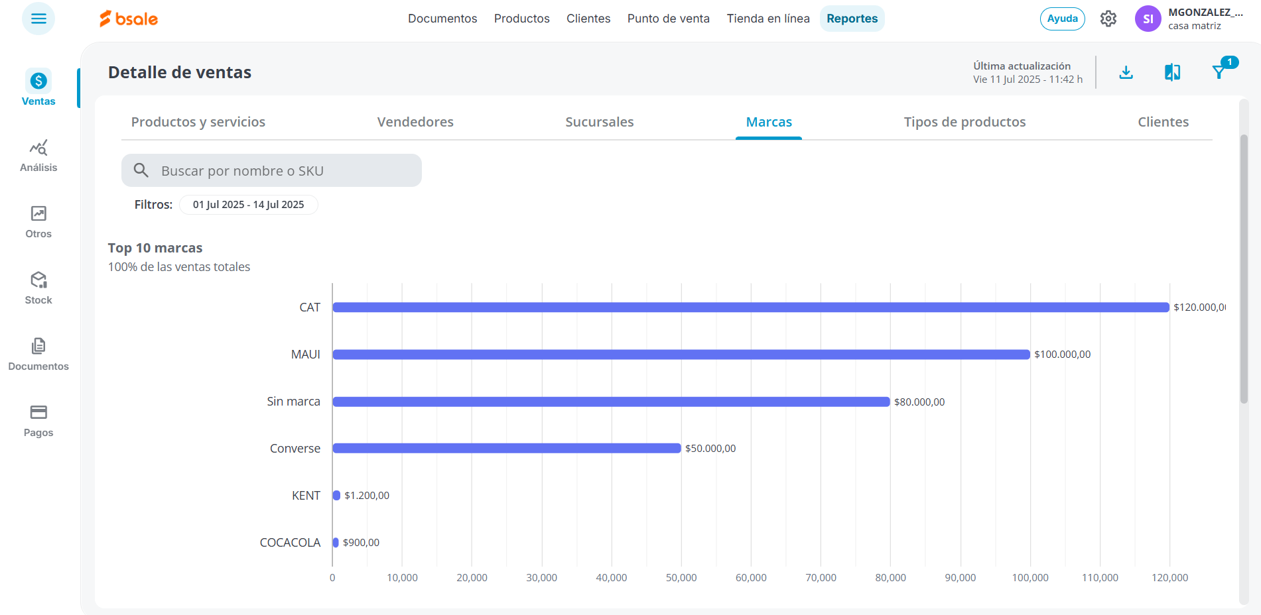Click the COCACOLA sales bar
1261x615 pixels.
click(x=336, y=542)
